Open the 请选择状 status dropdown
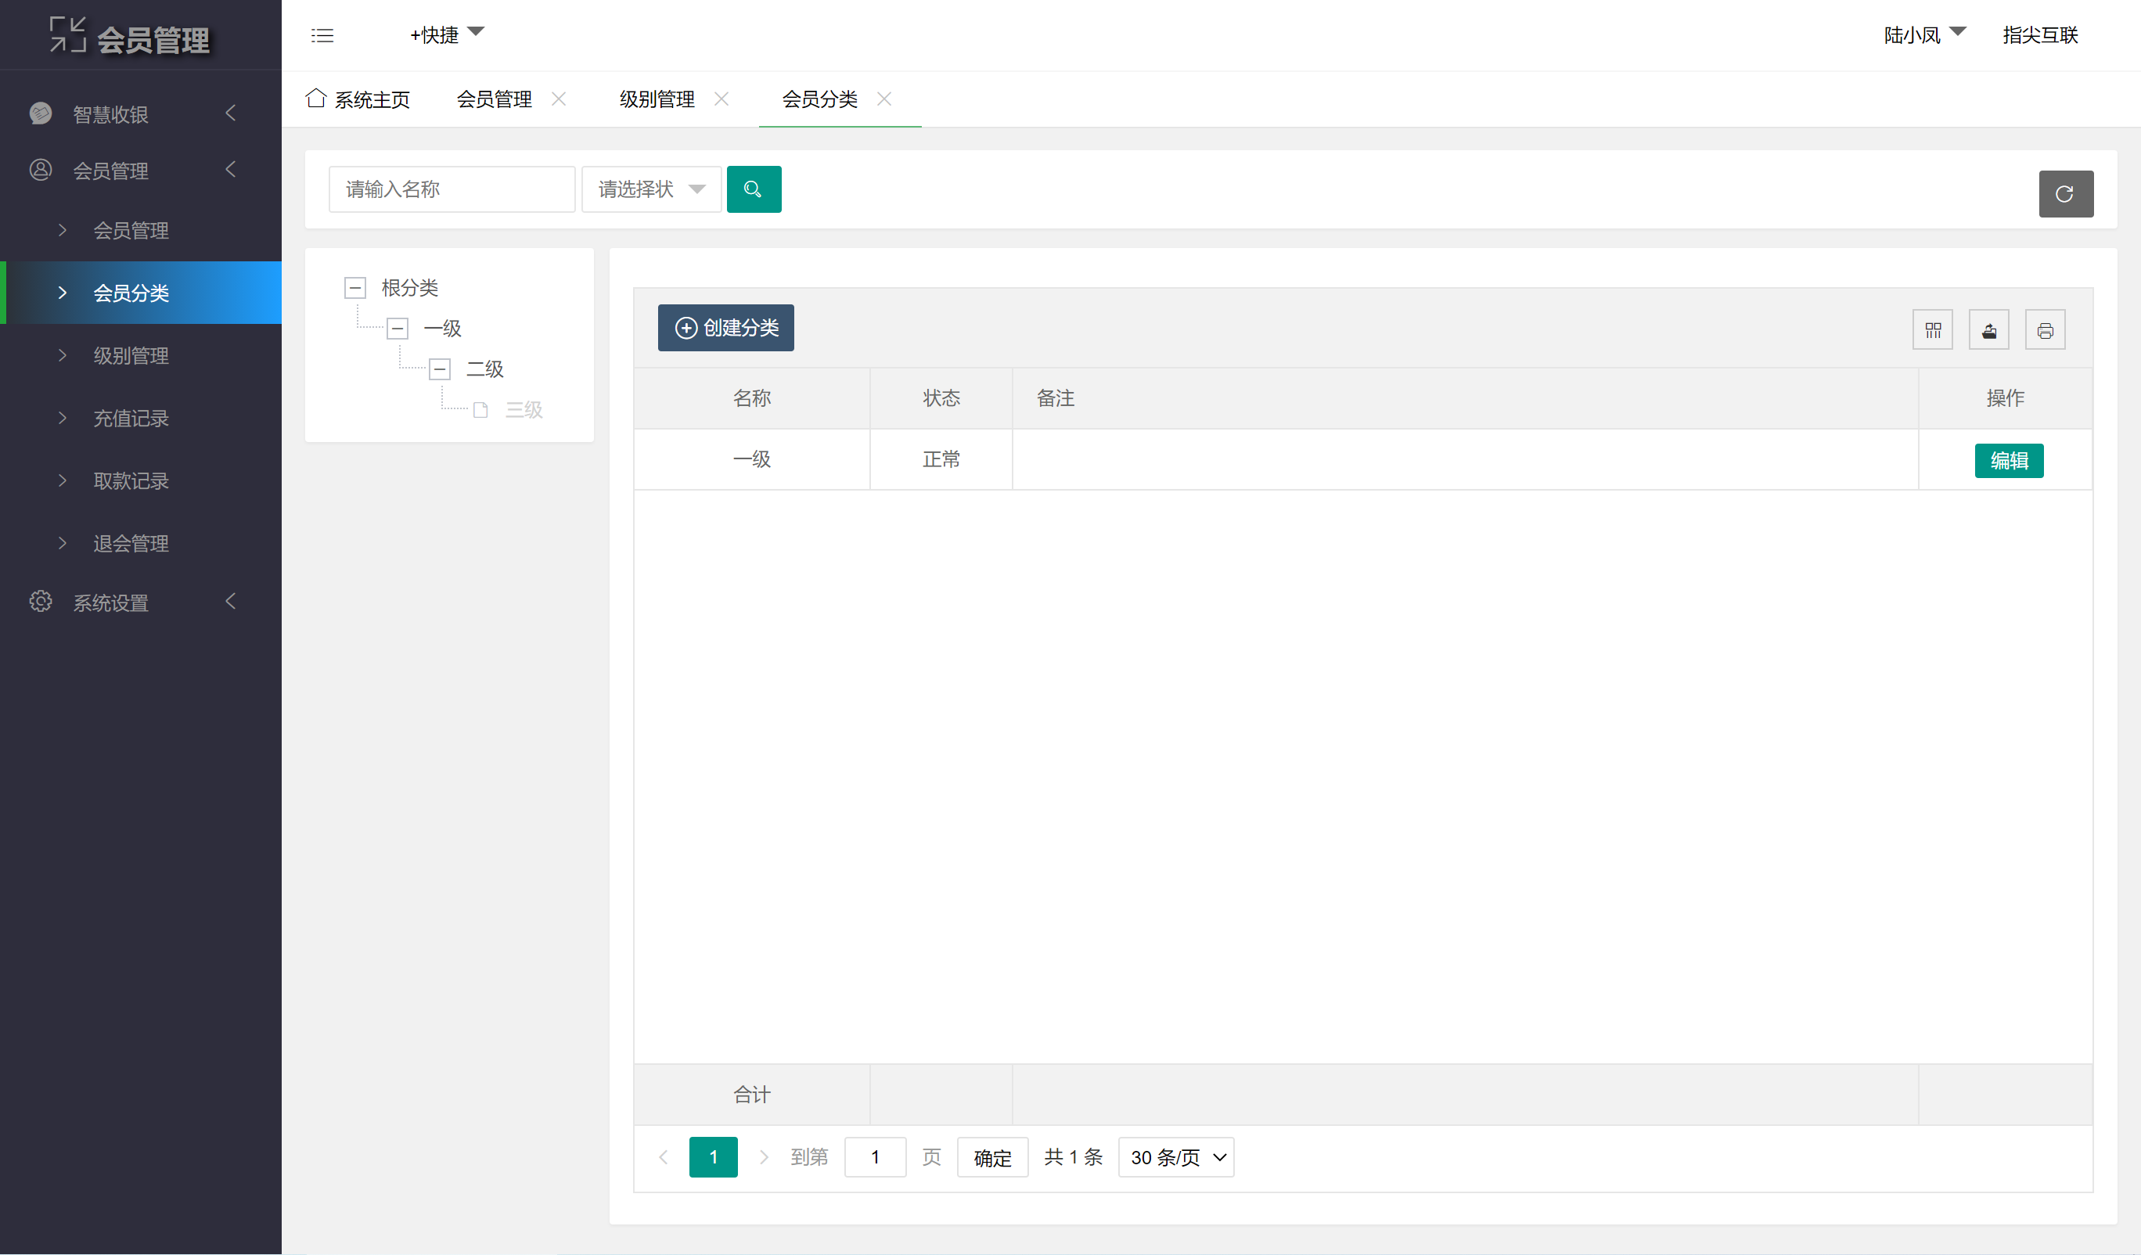Screen dimensions: 2141x1255 (x=651, y=189)
